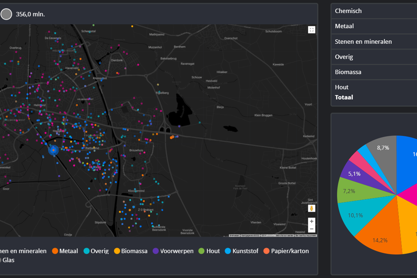
Task: Select the Chemisch row in the table
Action: (374, 11)
